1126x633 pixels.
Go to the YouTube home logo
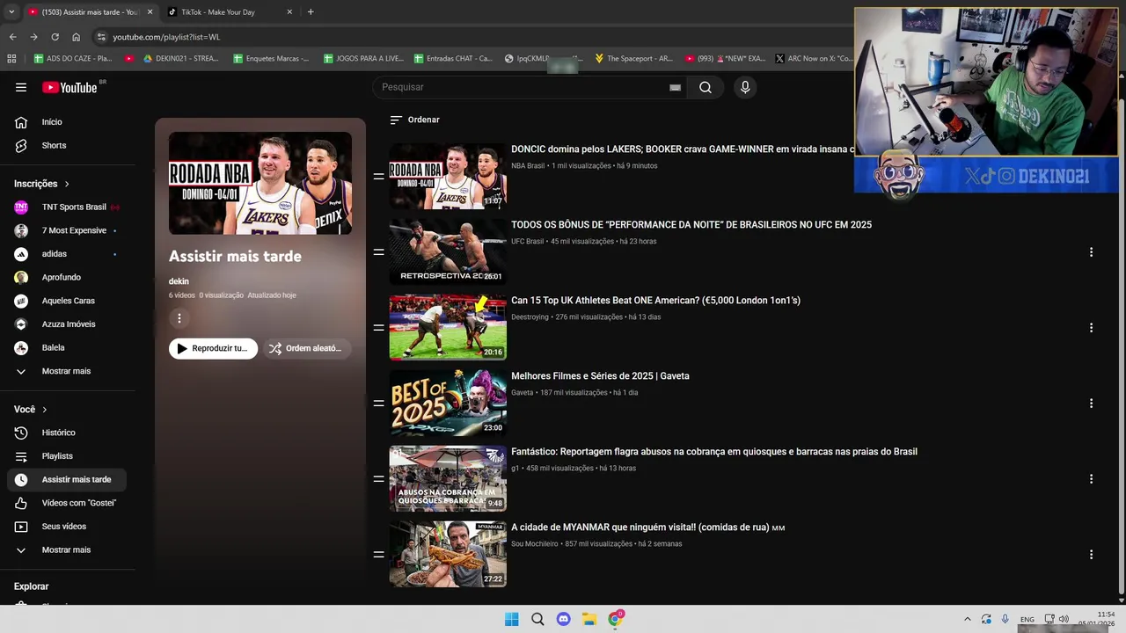click(70, 87)
